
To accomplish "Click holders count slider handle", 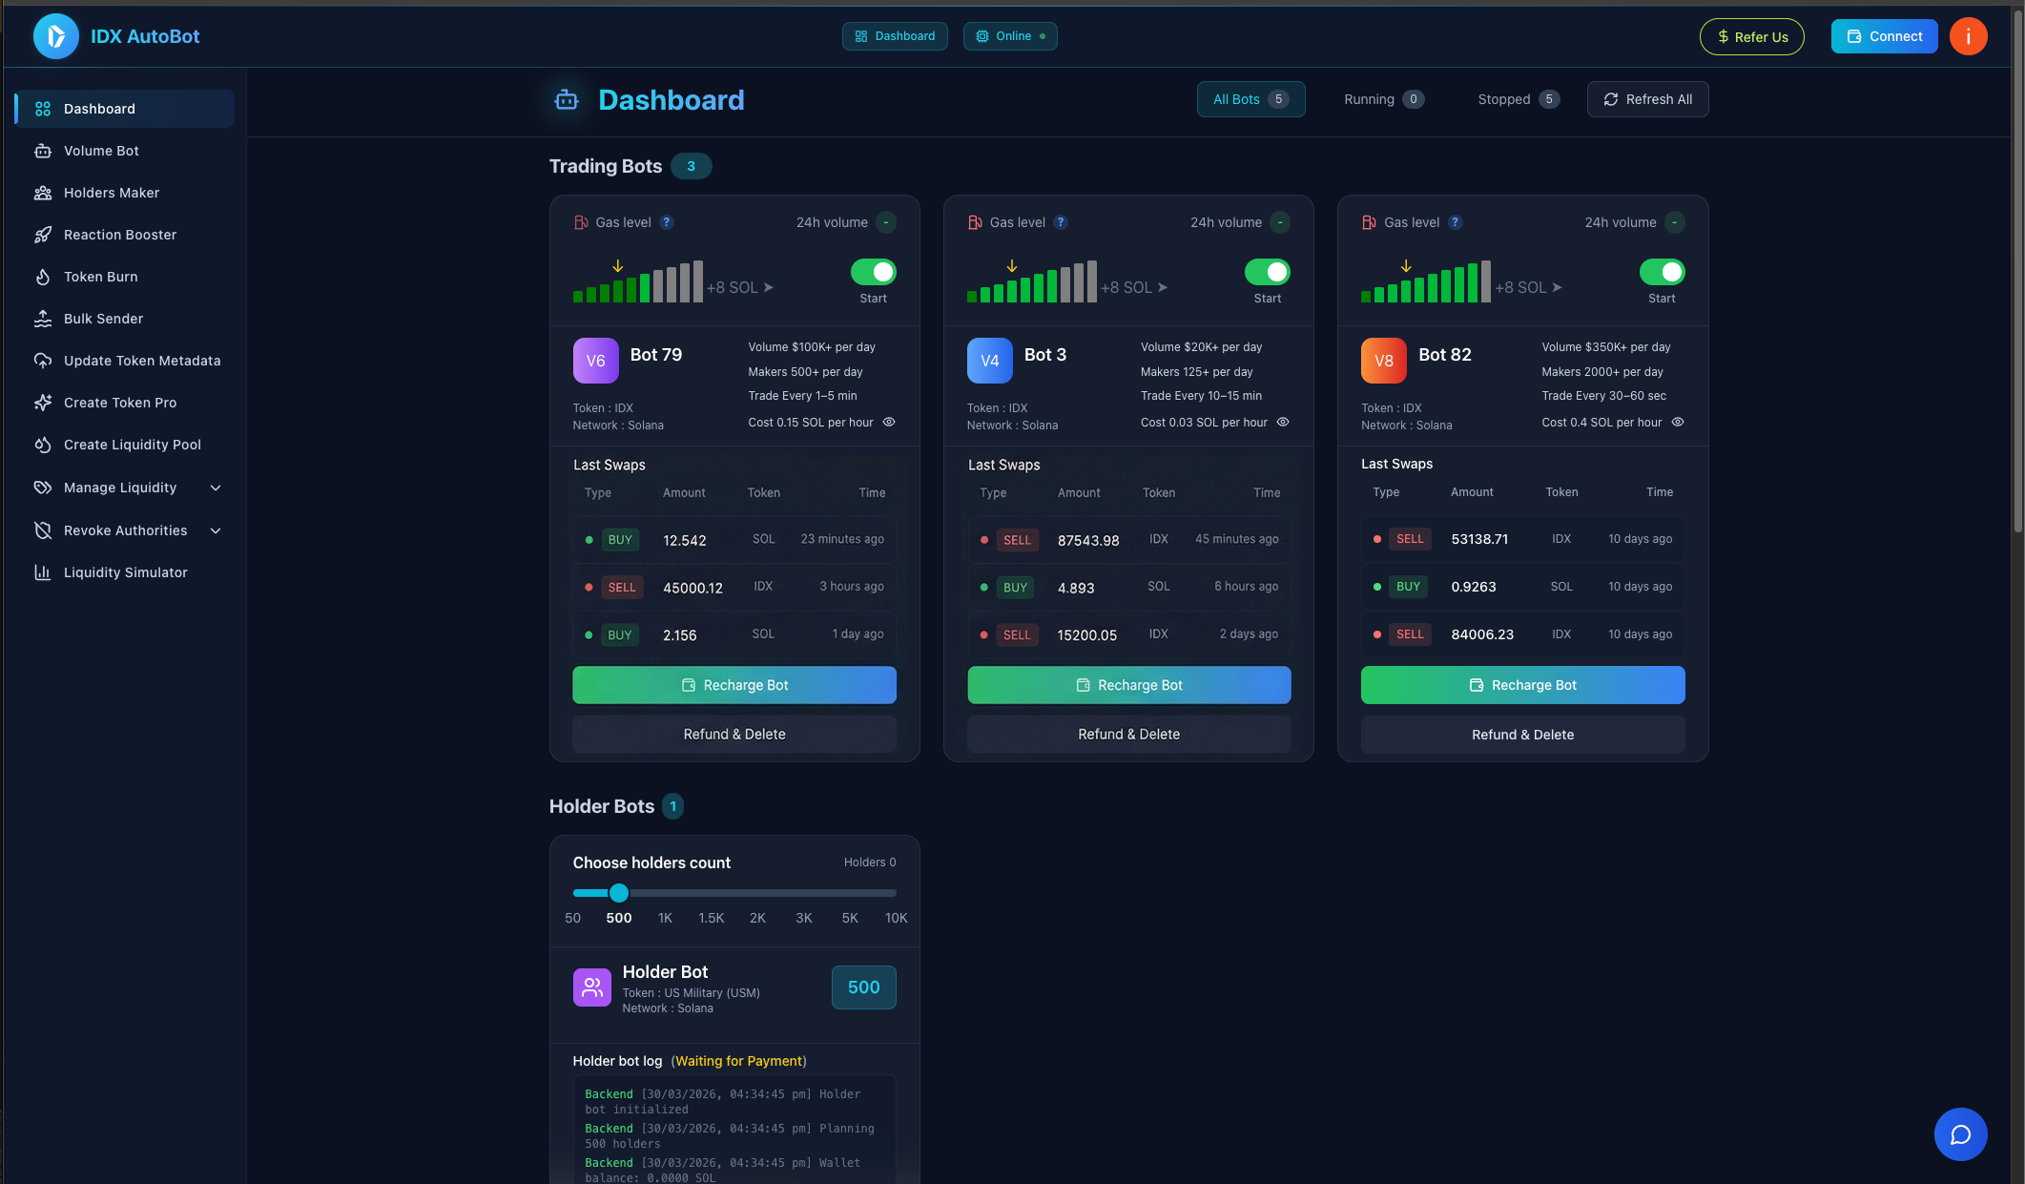I will click(x=619, y=893).
